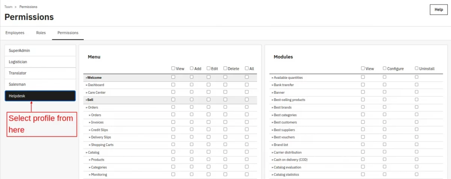The height and width of the screenshot is (179, 451).
Task: Switch to the Roles tab
Action: [x=41, y=33]
